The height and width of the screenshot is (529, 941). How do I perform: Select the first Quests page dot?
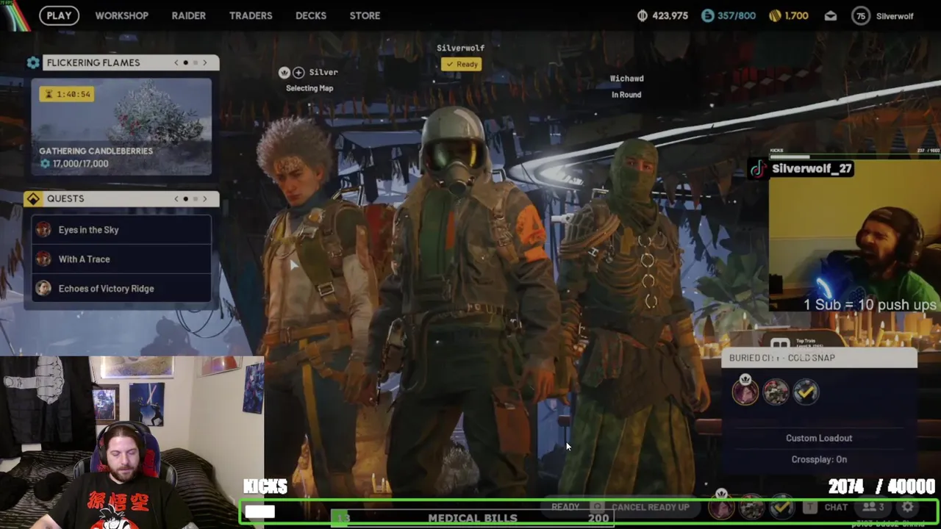pyautogui.click(x=186, y=198)
